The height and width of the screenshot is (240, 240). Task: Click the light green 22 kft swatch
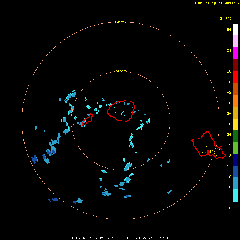235,148
